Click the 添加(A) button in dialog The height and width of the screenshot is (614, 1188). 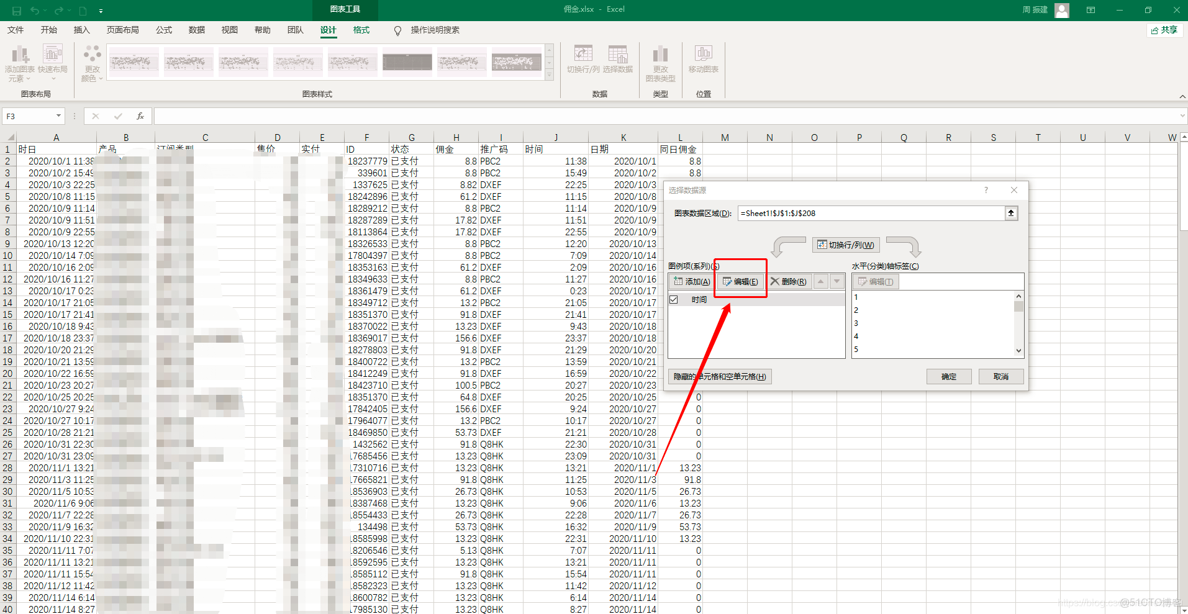692,282
